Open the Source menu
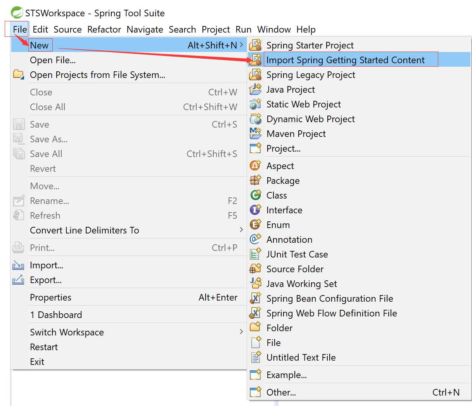Viewport: 472px width, 406px height. (x=68, y=29)
